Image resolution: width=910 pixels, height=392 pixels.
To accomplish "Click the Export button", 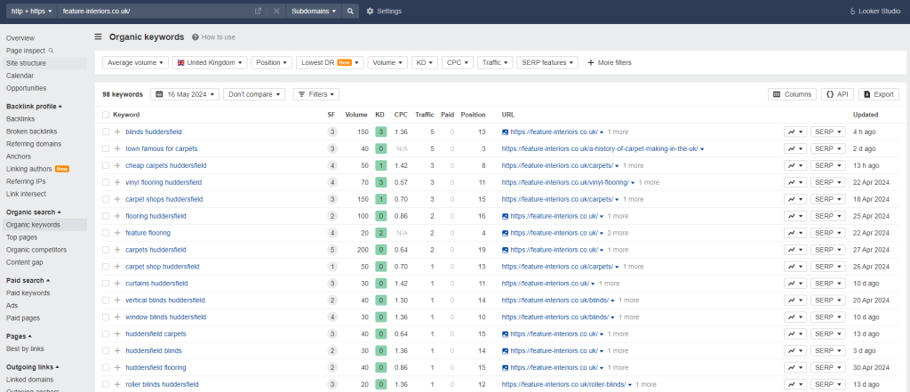I will (879, 94).
